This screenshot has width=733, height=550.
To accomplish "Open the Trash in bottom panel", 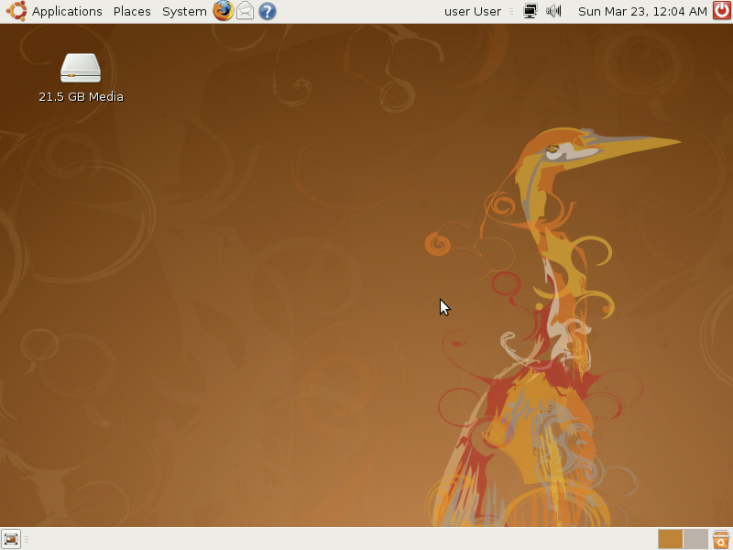I will click(721, 539).
